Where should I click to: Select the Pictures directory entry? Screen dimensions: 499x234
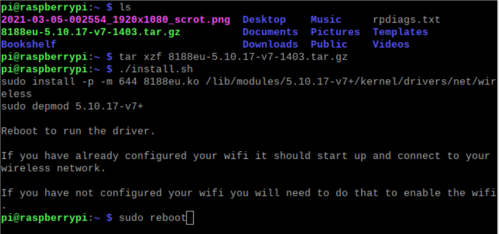pyautogui.click(x=335, y=32)
